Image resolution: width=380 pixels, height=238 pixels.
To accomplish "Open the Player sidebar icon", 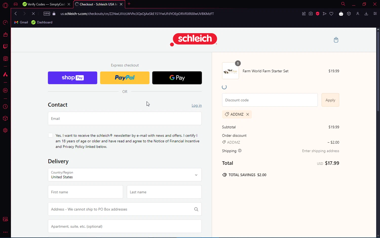I will tap(5, 91).
